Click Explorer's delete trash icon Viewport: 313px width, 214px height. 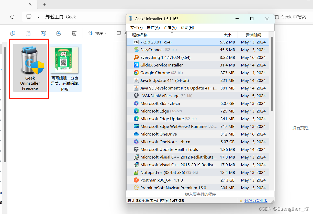tap(74, 33)
